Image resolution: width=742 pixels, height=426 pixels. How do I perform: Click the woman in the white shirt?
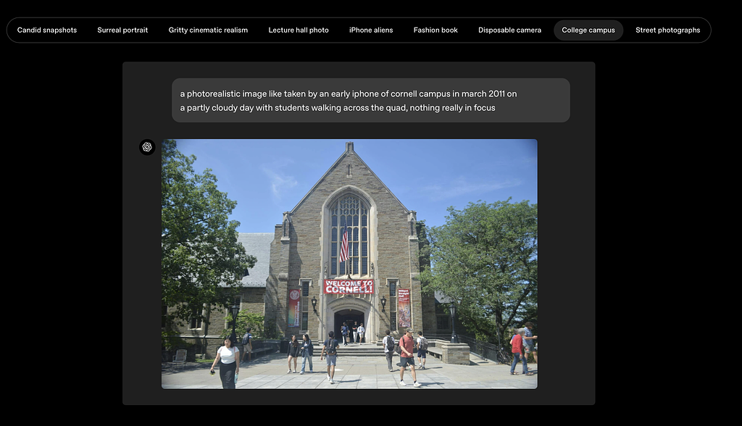coord(227,362)
